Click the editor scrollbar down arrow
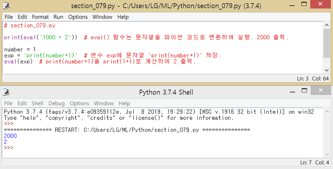This screenshot has height=169, width=333. 327,70
